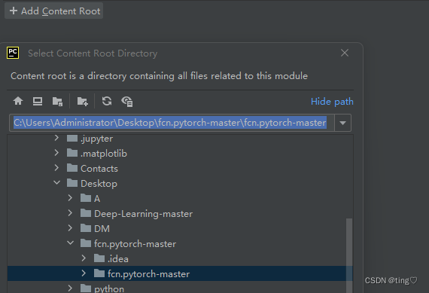Expand the DM folder
The image size is (429, 293).
click(70, 227)
